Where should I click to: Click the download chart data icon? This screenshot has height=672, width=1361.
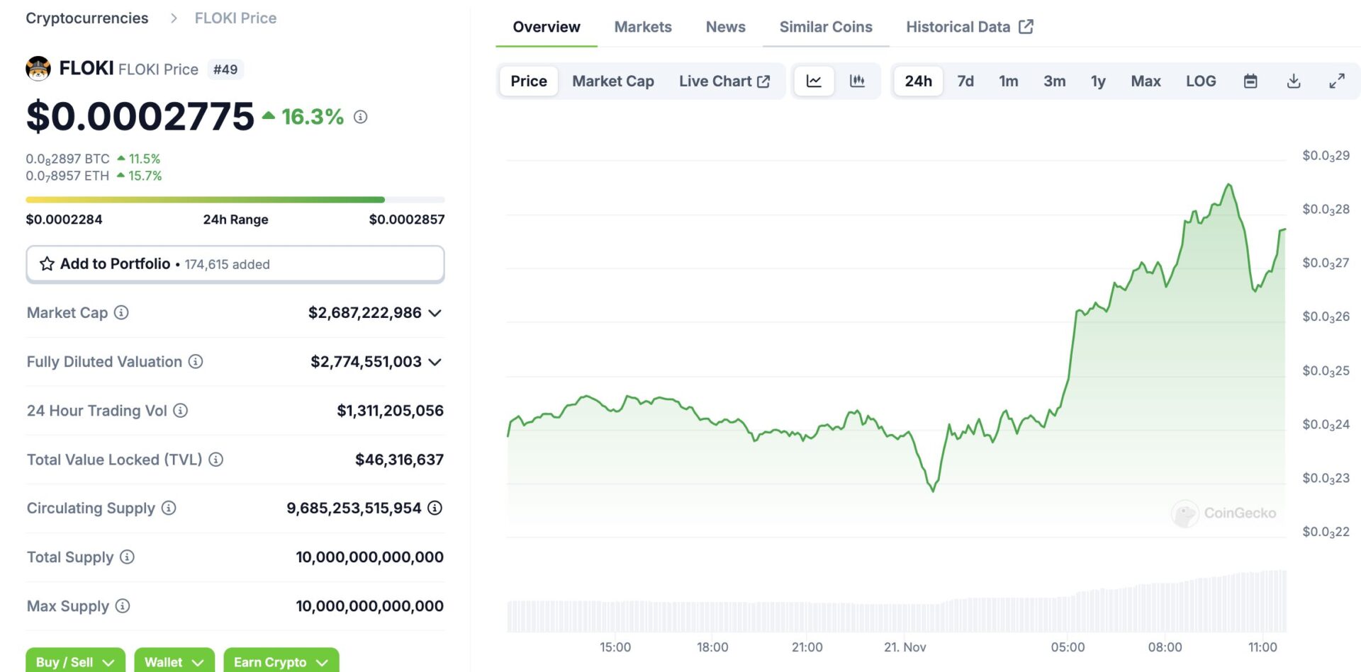click(x=1294, y=81)
